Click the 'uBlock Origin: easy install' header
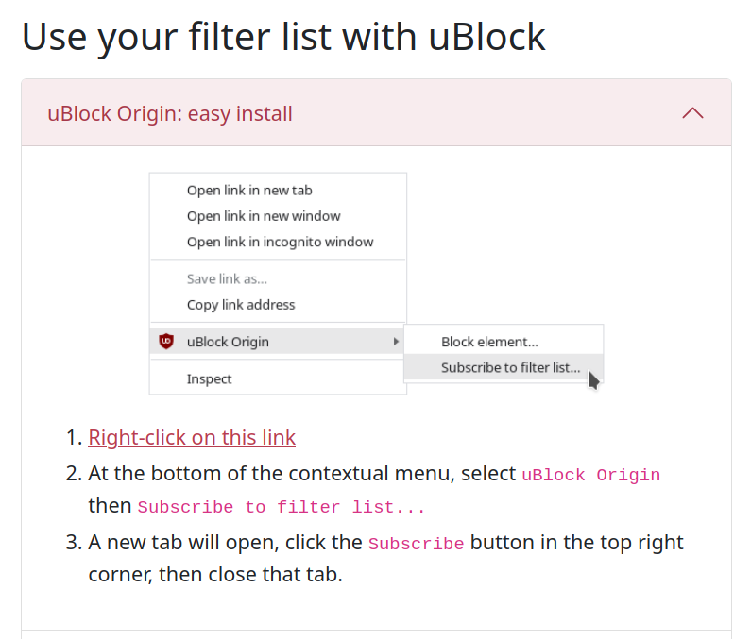Screen dimensions: 751x639 click(170, 114)
